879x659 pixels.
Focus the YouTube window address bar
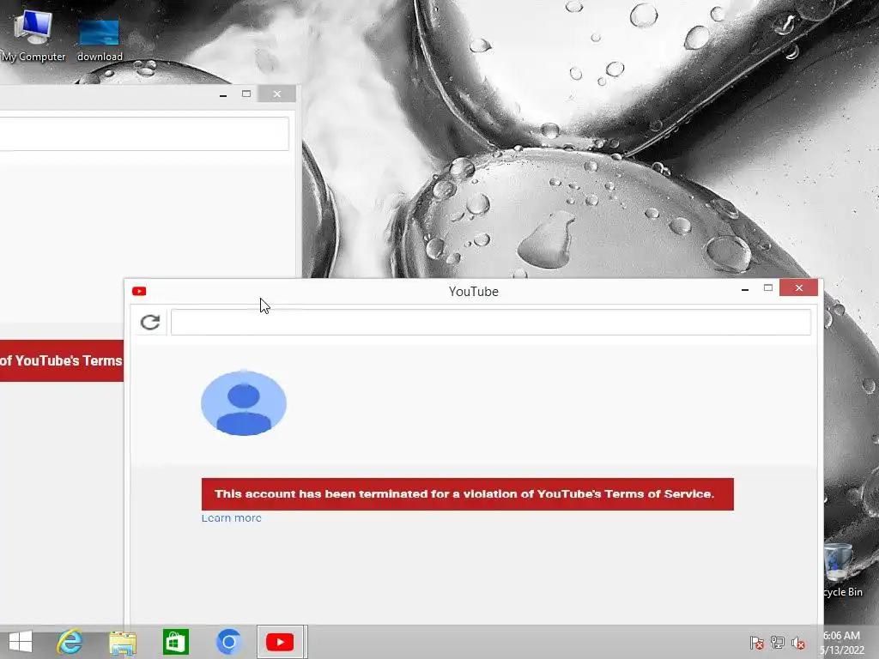(490, 323)
